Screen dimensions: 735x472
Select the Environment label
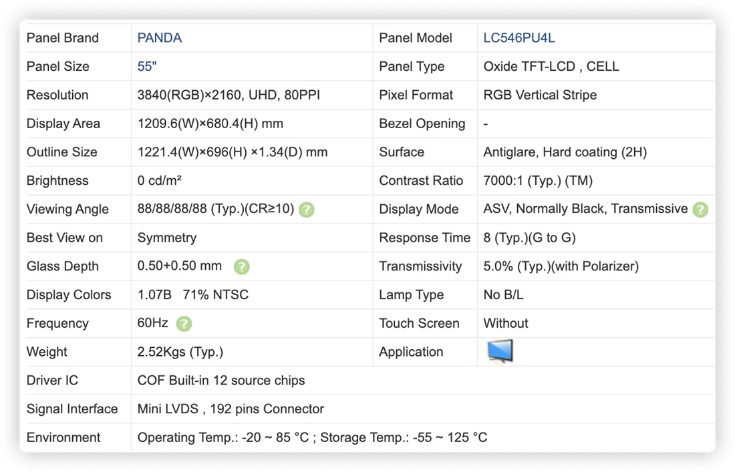click(x=63, y=438)
